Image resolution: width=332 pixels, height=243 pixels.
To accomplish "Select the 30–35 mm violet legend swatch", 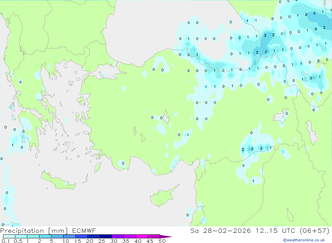I will [x=118, y=236].
